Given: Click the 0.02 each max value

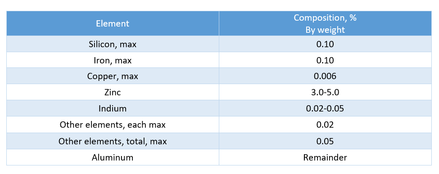Looking at the screenshot, I should tap(325, 125).
